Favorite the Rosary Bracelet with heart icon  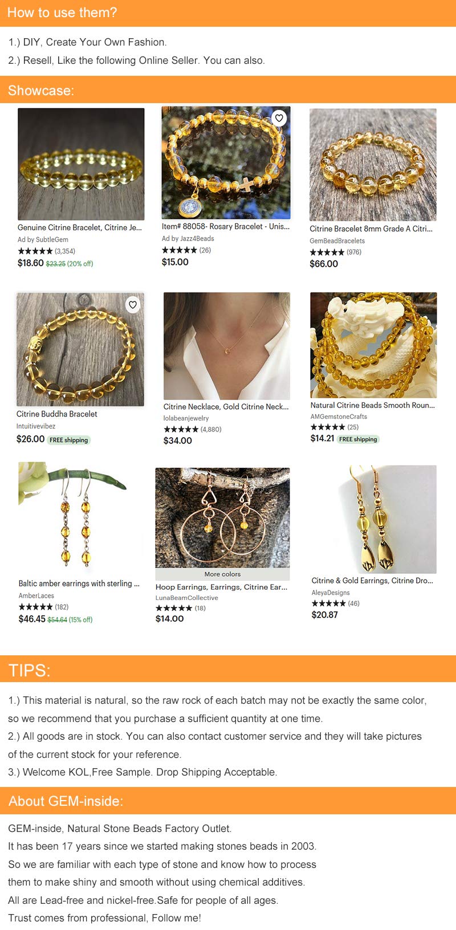click(x=279, y=118)
